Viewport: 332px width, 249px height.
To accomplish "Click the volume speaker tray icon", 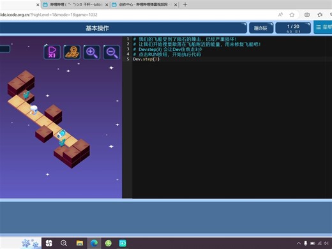I will [326, 243].
